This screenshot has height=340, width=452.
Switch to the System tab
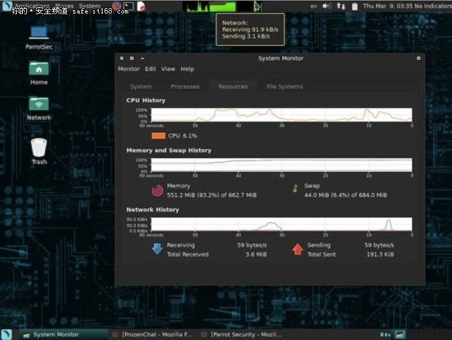(x=141, y=86)
